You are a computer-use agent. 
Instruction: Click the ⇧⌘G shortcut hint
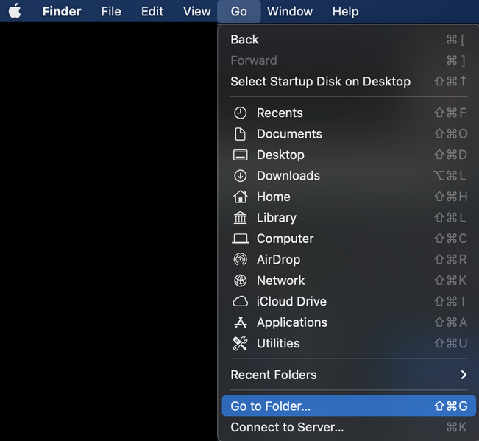[450, 406]
